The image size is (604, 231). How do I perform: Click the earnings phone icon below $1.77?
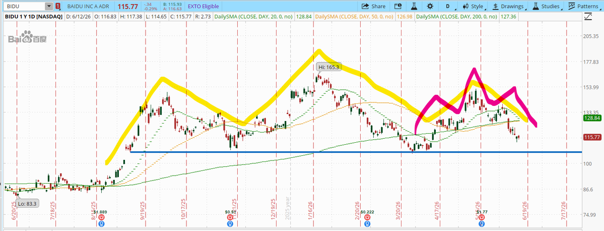coord(482,218)
